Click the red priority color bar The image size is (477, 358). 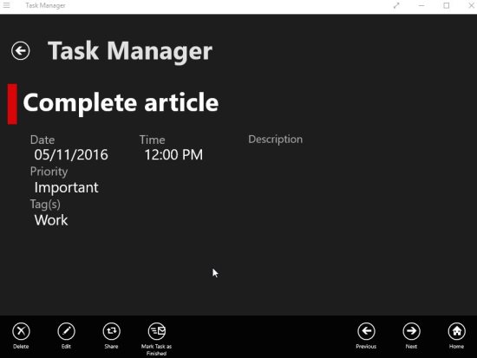point(12,104)
